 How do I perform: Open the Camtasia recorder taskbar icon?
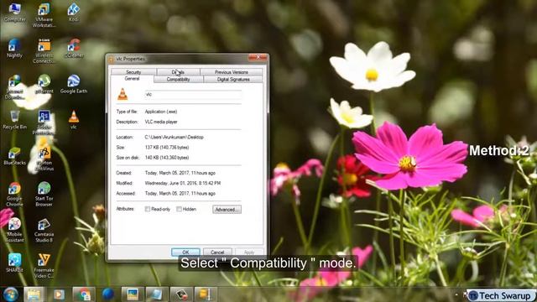(181, 294)
